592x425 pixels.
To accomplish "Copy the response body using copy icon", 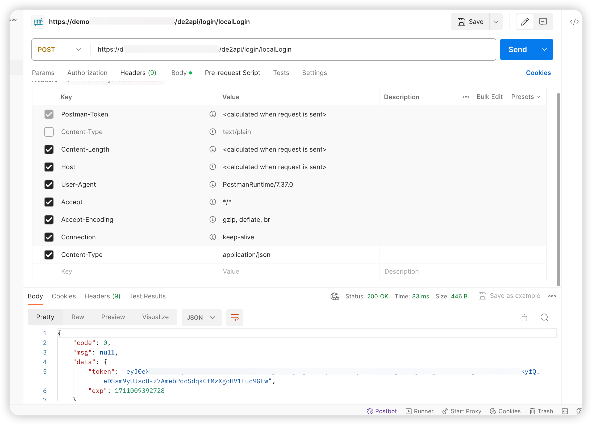I will (523, 317).
